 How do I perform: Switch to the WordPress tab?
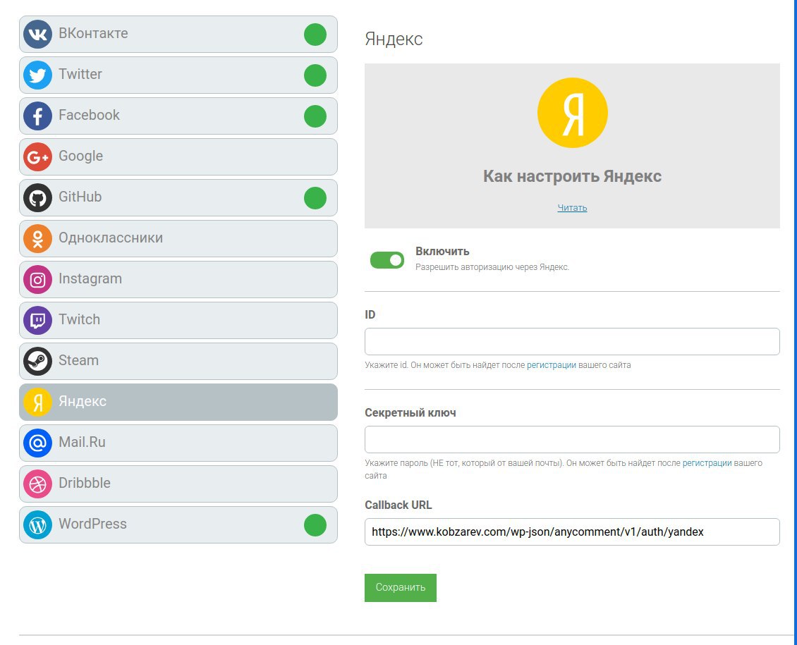point(178,524)
